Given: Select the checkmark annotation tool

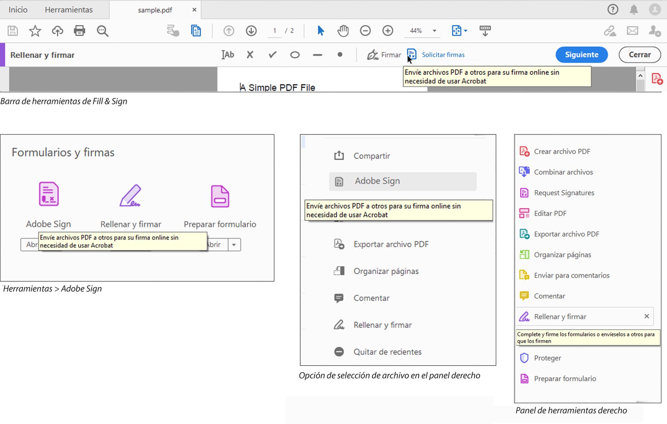Looking at the screenshot, I should (272, 55).
